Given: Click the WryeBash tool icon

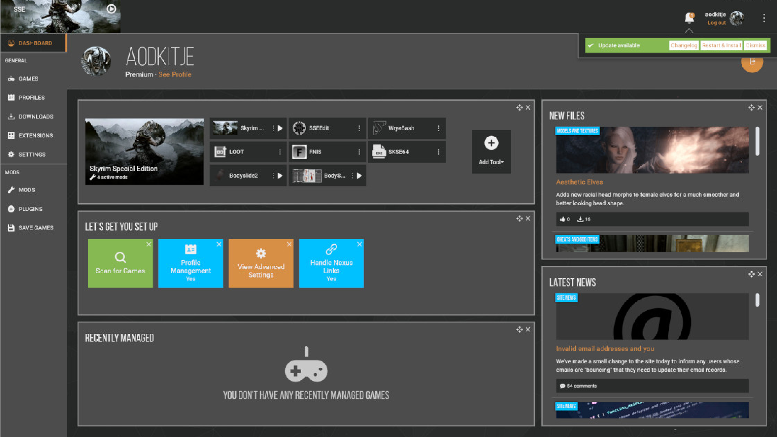Looking at the screenshot, I should point(379,128).
